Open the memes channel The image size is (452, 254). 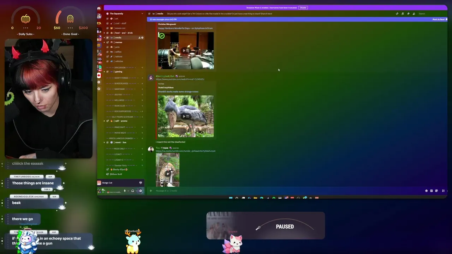(124, 42)
